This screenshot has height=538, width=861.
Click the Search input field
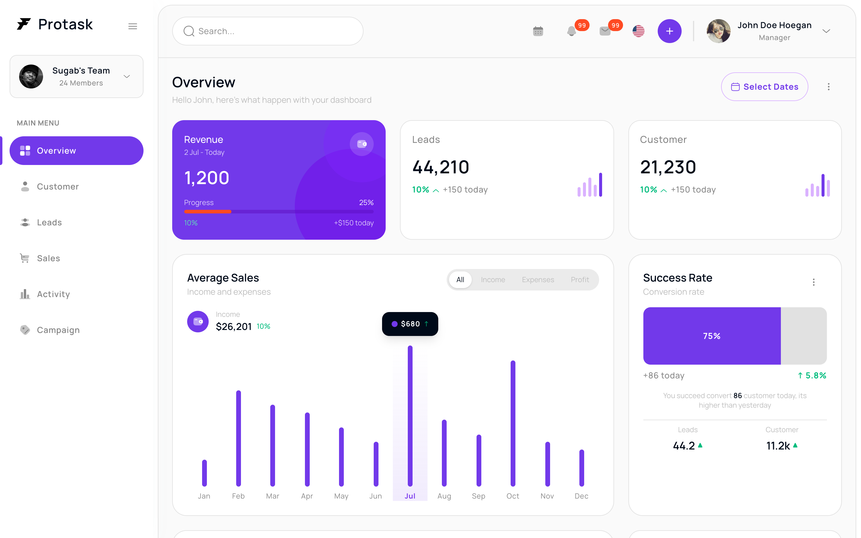[268, 31]
